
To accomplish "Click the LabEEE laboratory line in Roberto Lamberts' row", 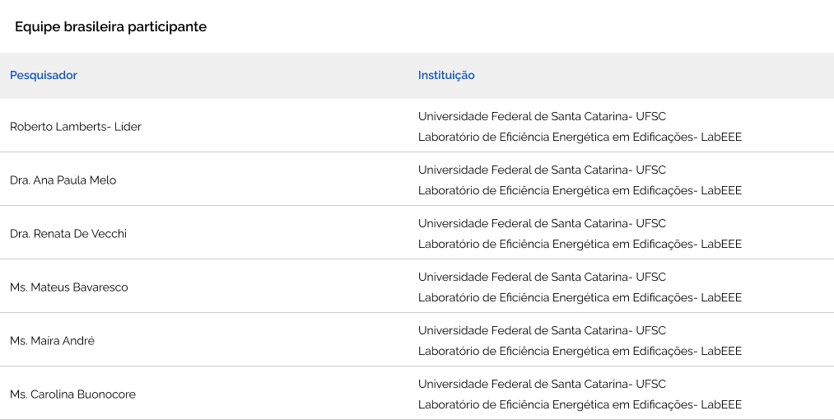I will tap(580, 137).
